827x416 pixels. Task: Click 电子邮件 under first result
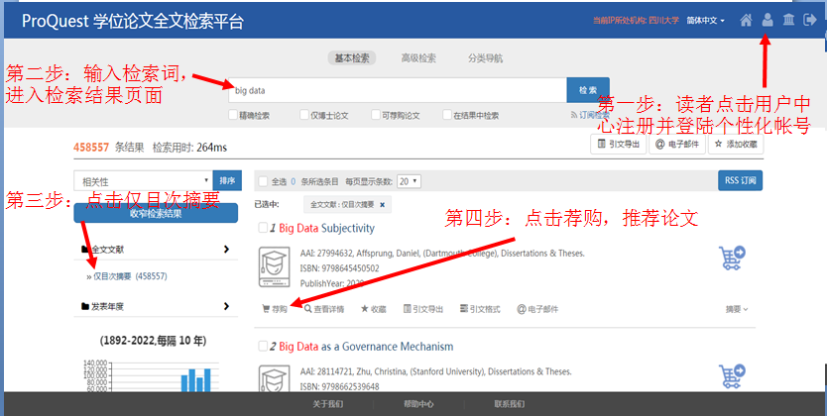(537, 309)
